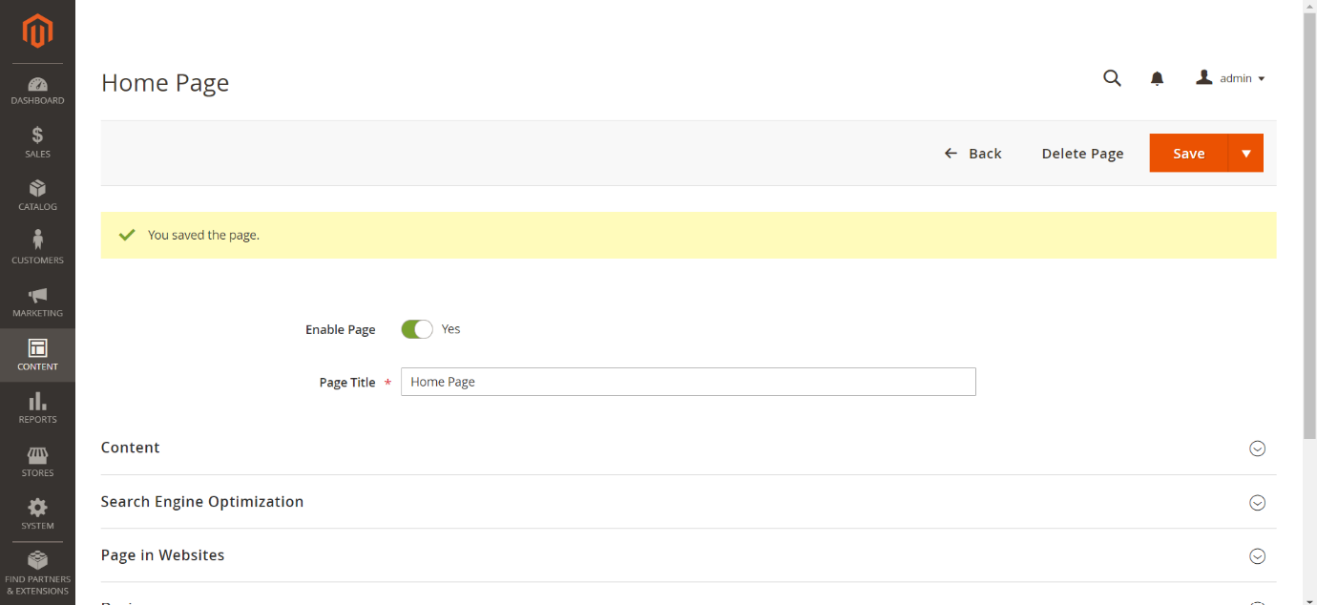Open the Catalog sidebar icon
This screenshot has width=1317, height=605.
pyautogui.click(x=37, y=196)
